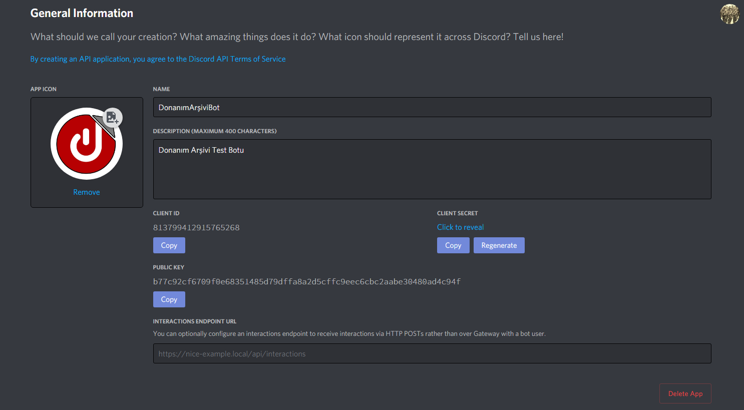The height and width of the screenshot is (410, 744).
Task: Focus the Interactions Endpoint URL field
Action: coord(432,353)
